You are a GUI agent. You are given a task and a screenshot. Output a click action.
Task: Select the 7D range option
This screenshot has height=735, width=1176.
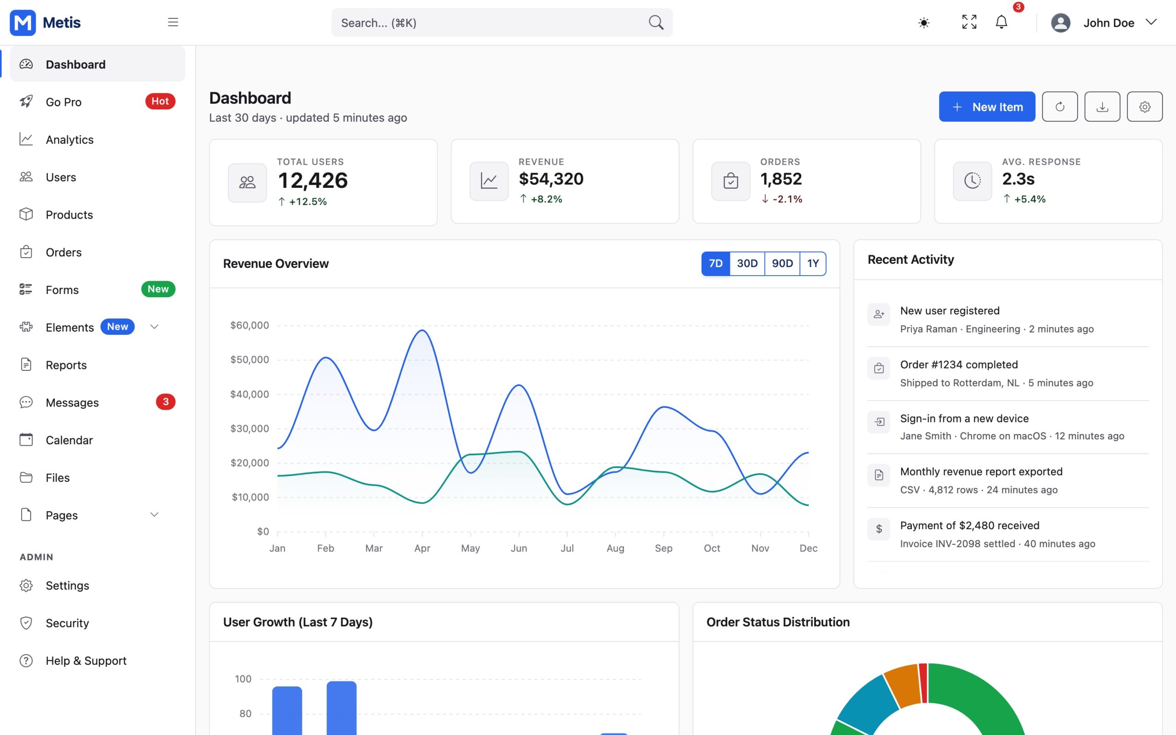pyautogui.click(x=715, y=264)
